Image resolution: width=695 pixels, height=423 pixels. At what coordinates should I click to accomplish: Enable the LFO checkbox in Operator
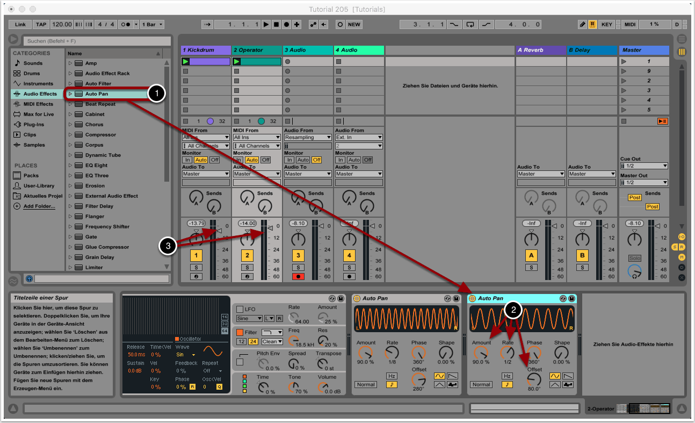240,310
